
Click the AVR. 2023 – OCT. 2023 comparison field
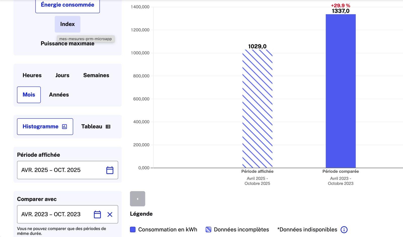click(x=53, y=214)
